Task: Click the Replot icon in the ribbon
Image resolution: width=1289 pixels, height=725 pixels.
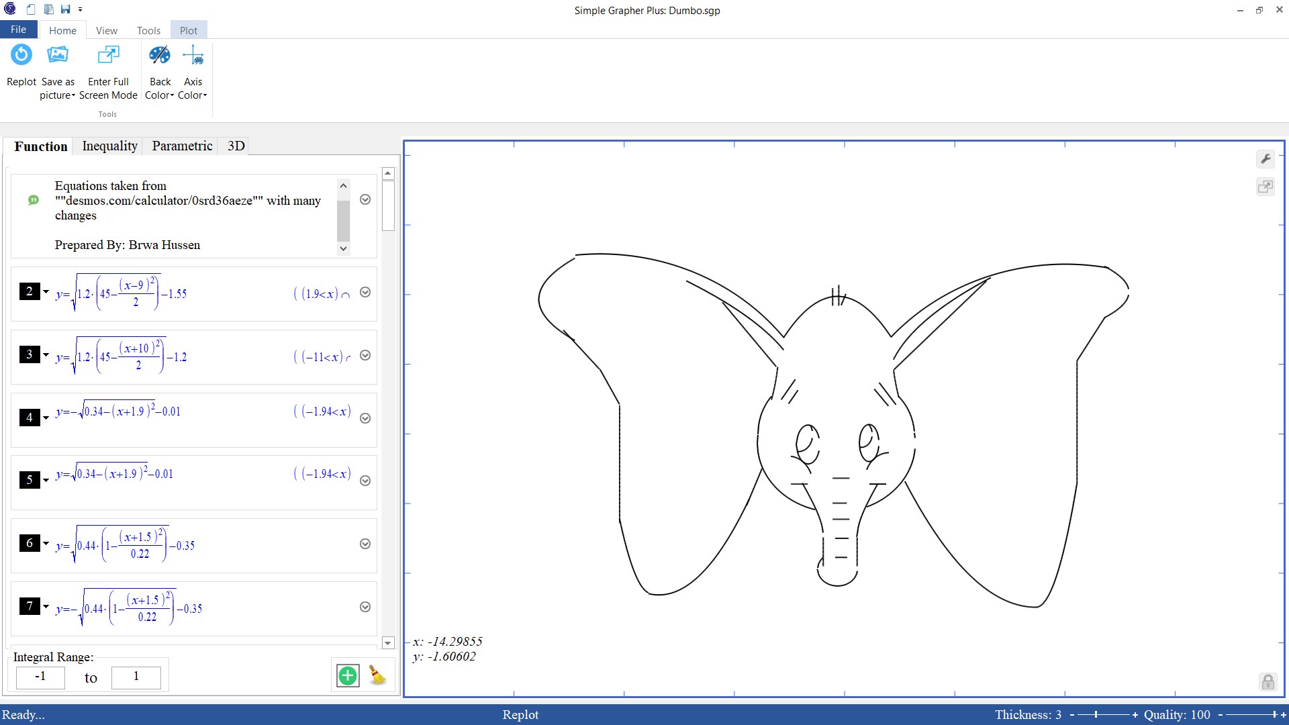Action: tap(21, 55)
